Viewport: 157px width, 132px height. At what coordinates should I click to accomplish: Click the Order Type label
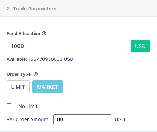click(x=19, y=74)
